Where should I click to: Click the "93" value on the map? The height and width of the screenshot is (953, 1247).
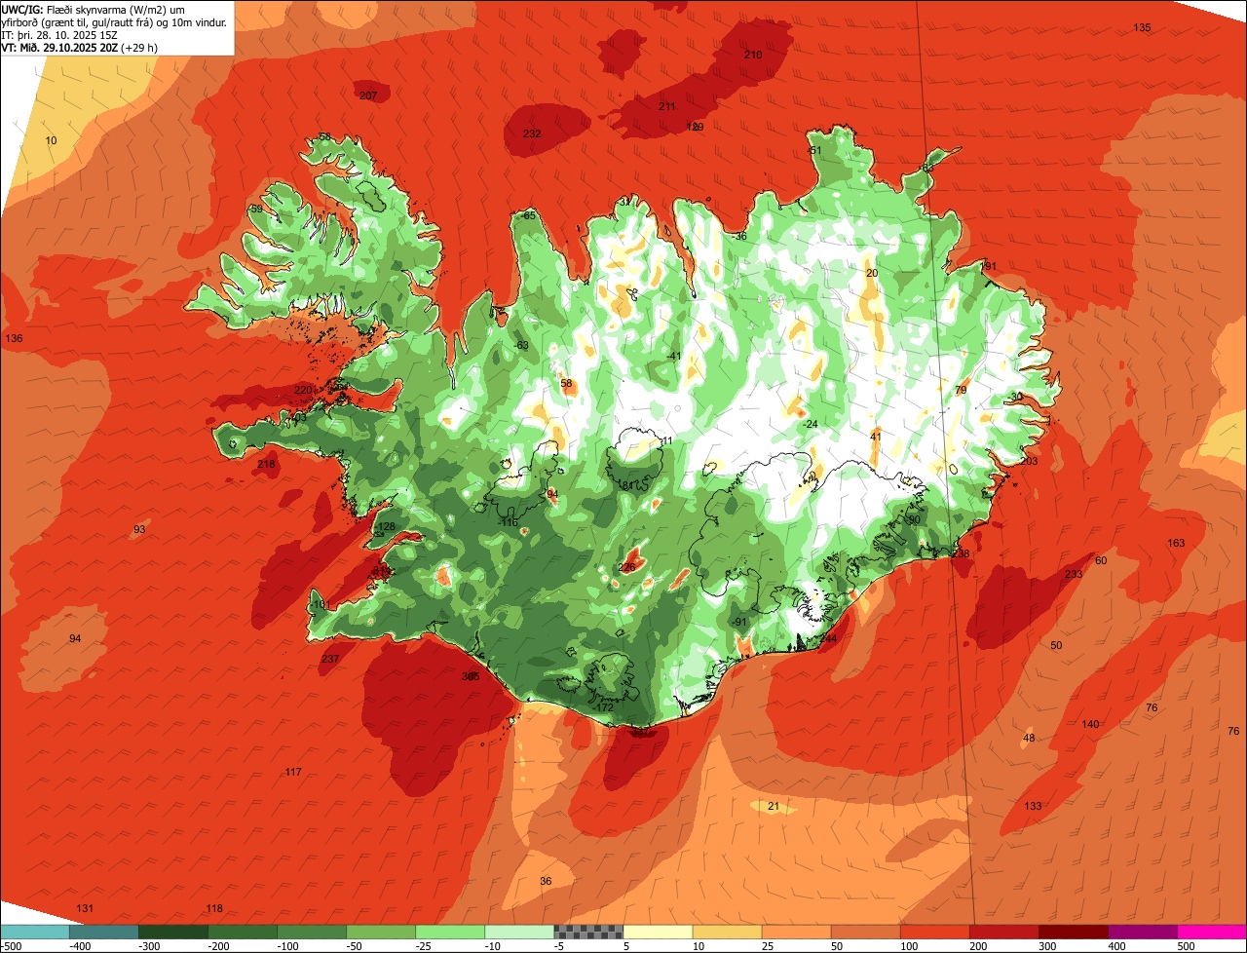[139, 529]
